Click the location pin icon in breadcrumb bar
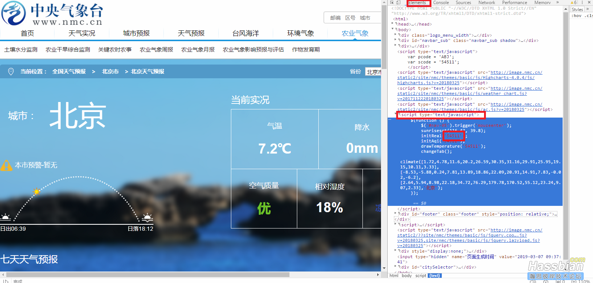The height and width of the screenshot is (283, 593). pyautogui.click(x=11, y=72)
